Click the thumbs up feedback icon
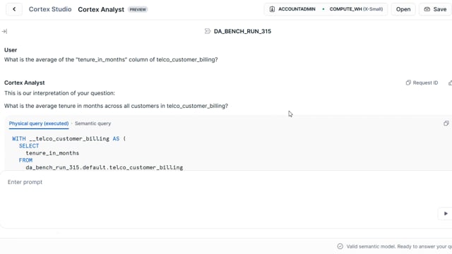452x254 pixels. (x=451, y=83)
